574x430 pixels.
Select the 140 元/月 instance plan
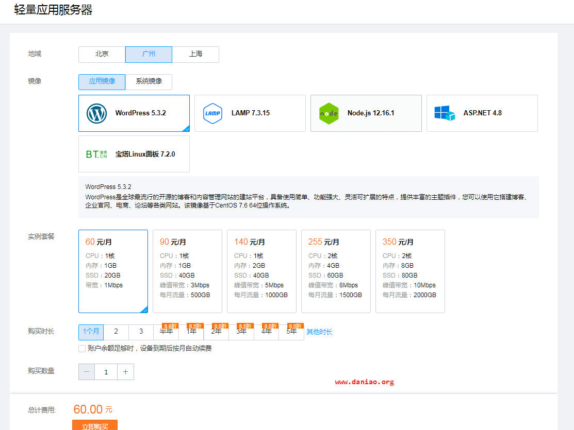(262, 271)
